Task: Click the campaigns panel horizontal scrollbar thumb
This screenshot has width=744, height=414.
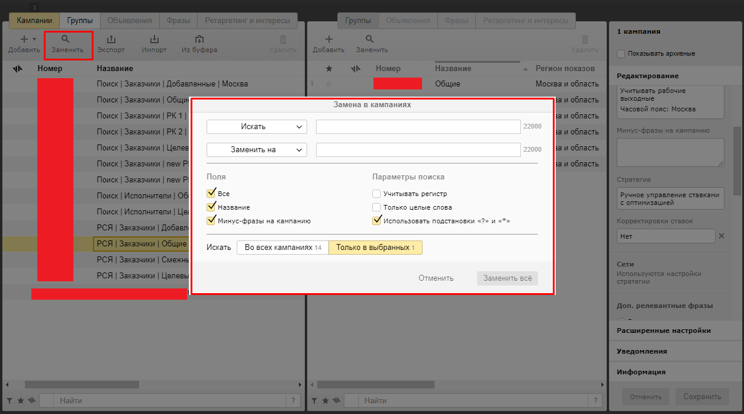Action: click(x=81, y=384)
